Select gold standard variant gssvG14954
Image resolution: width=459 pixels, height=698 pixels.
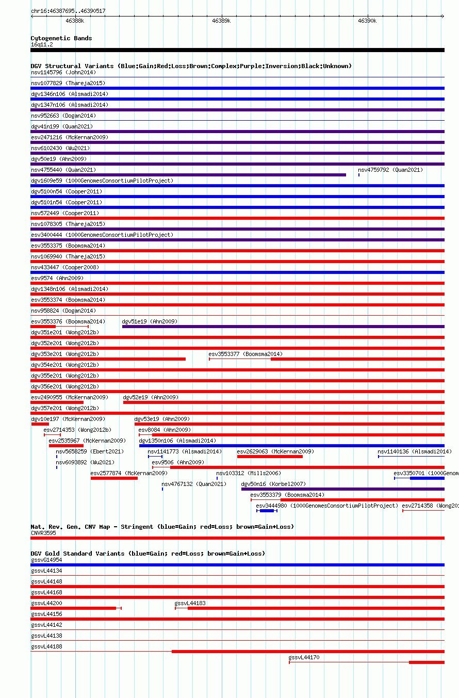point(46,559)
